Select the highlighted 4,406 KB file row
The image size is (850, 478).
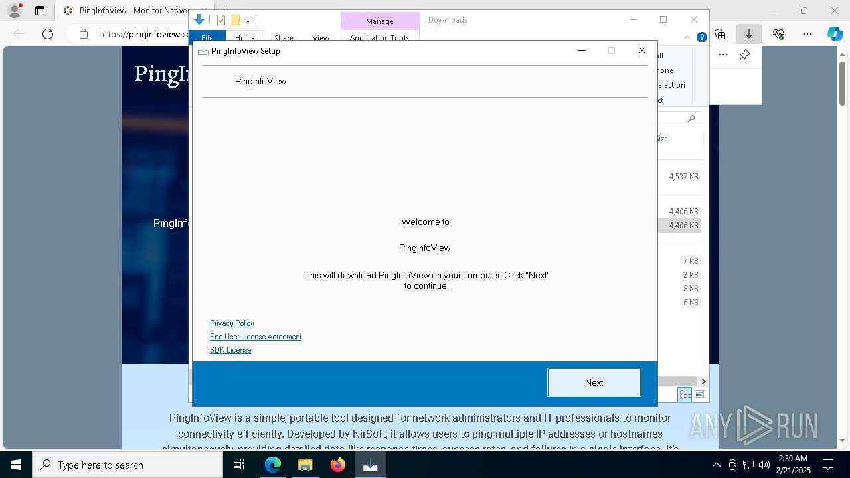tap(680, 226)
